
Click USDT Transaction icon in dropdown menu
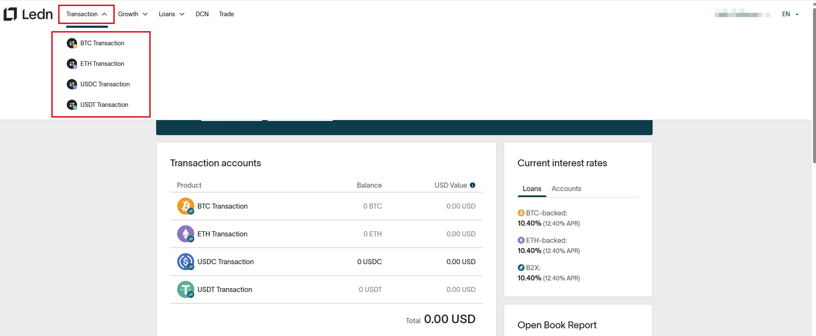72,105
